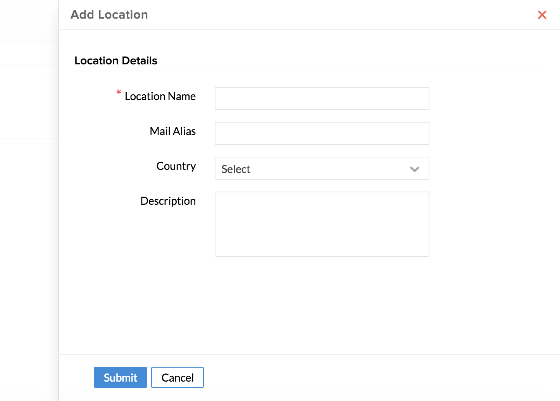Submit the new location form
This screenshot has width=560, height=401.
(x=120, y=377)
